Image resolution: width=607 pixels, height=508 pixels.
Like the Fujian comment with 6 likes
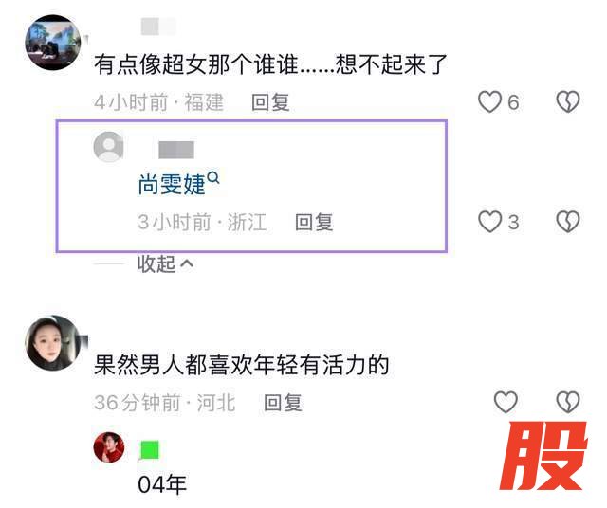coord(489,101)
